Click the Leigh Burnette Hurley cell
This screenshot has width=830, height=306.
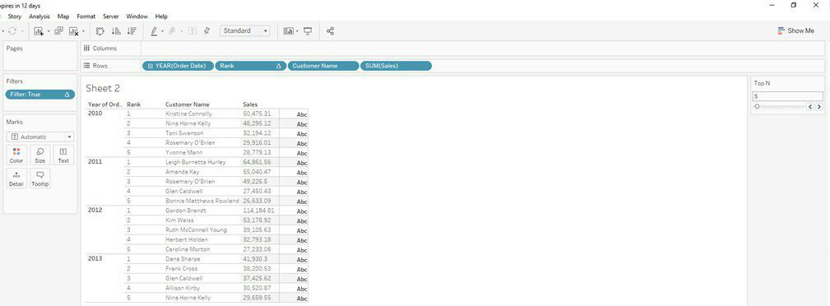pos(195,162)
